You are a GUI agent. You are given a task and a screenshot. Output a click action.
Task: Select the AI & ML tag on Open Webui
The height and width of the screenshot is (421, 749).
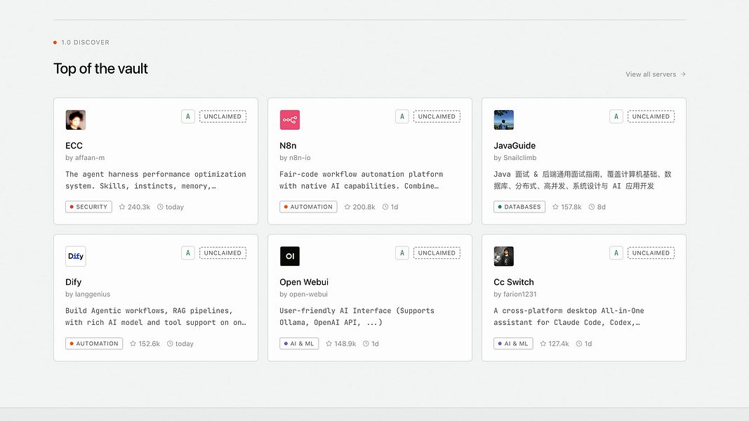tap(299, 344)
